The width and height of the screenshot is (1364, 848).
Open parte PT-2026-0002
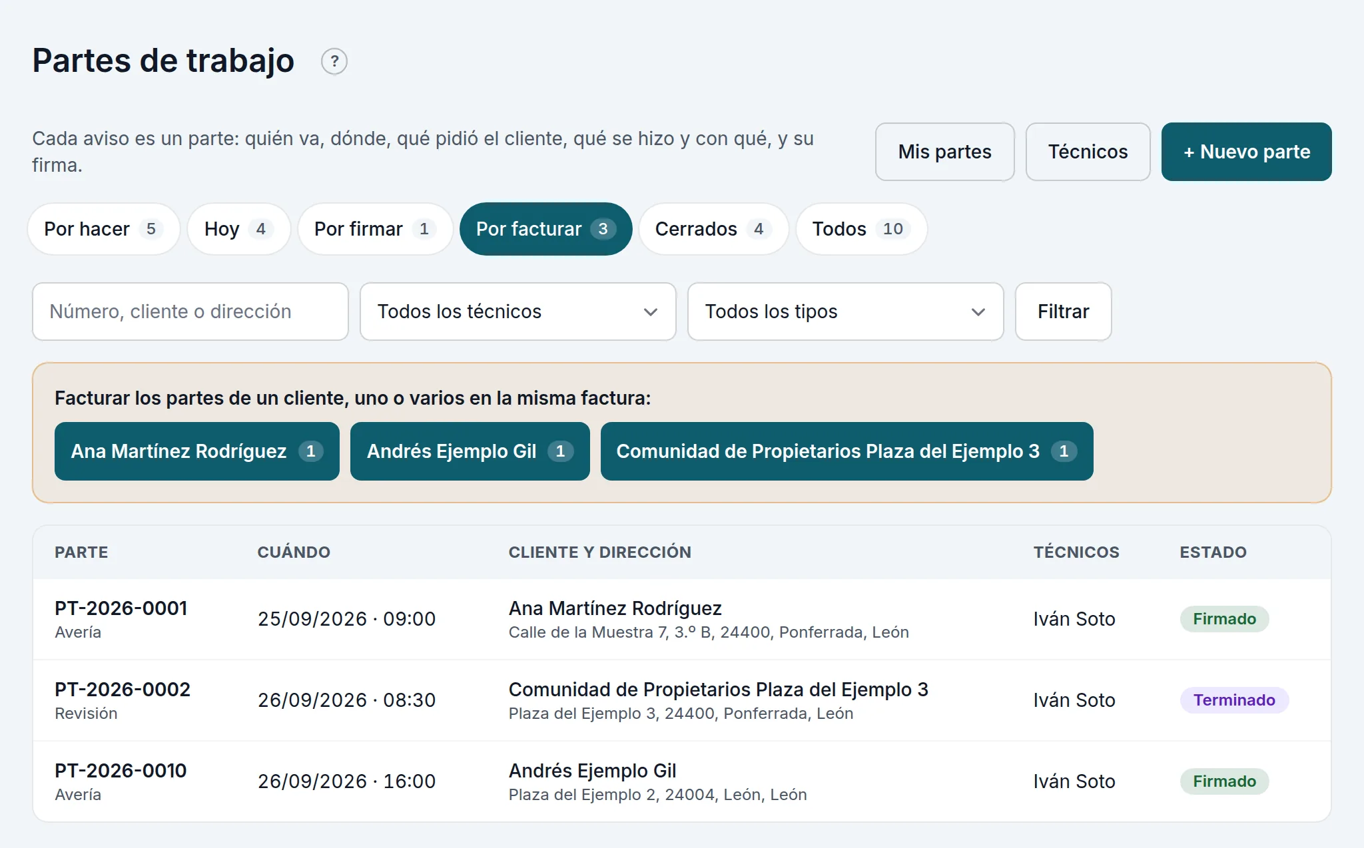(123, 690)
